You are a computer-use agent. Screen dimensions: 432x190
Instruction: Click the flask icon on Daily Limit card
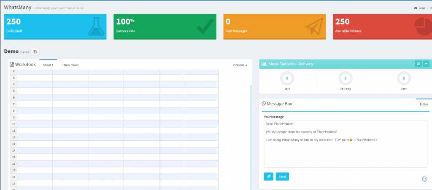tap(96, 27)
